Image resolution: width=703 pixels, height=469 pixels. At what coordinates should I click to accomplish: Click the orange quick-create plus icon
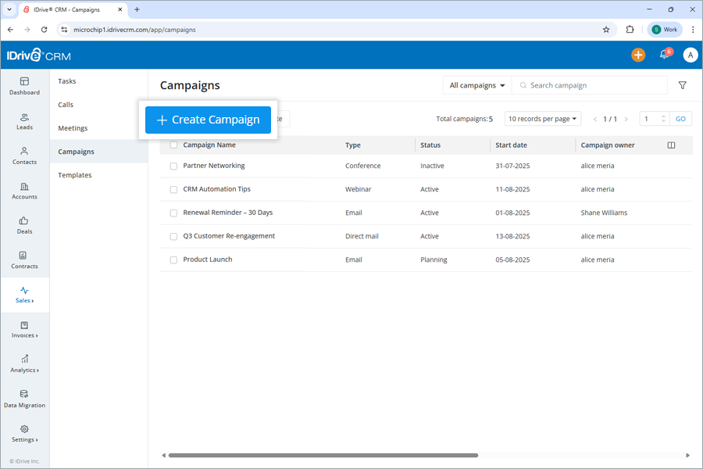(638, 55)
